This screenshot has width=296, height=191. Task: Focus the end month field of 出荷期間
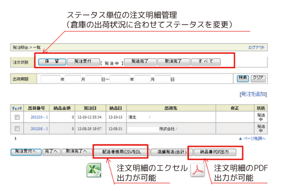pyautogui.click(x=142, y=79)
